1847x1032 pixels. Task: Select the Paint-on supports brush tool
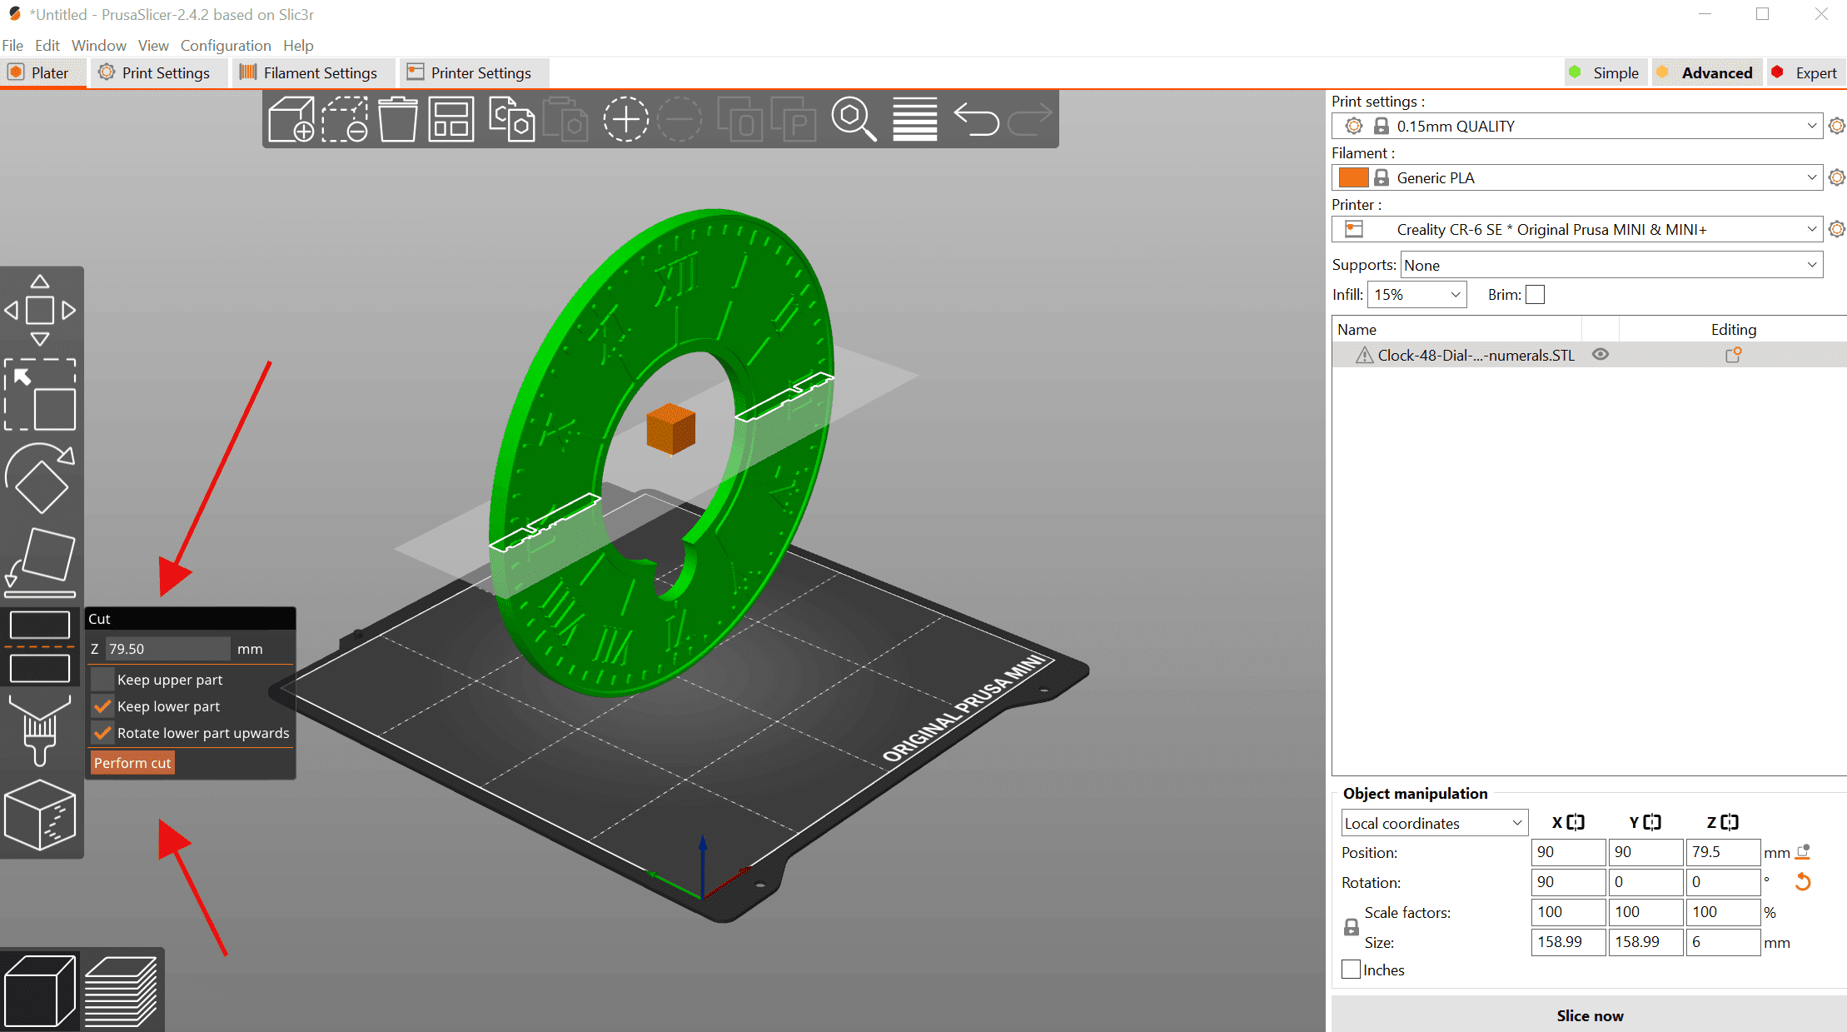point(39,730)
